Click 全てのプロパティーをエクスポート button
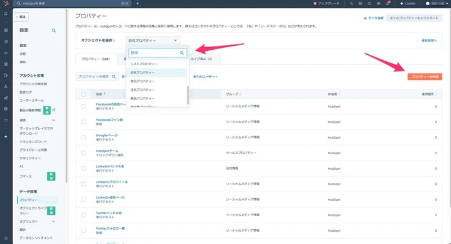 point(414,18)
